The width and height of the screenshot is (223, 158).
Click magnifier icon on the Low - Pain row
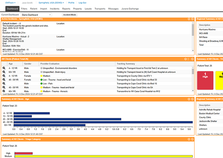4,83
